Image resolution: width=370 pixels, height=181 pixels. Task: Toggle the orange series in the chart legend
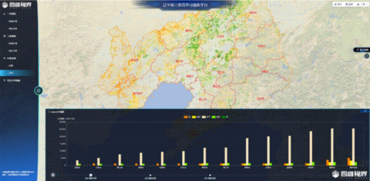tap(187, 117)
